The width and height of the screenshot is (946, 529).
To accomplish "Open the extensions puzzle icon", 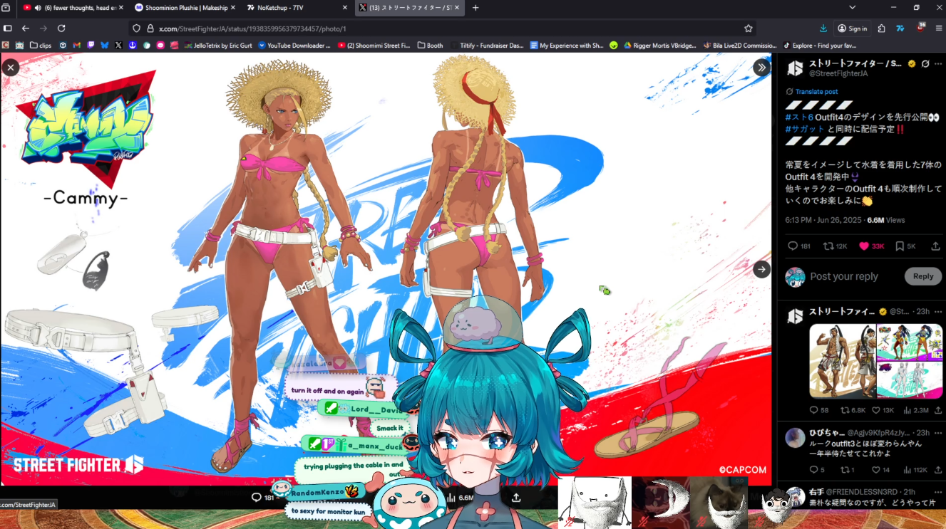I will coord(882,28).
